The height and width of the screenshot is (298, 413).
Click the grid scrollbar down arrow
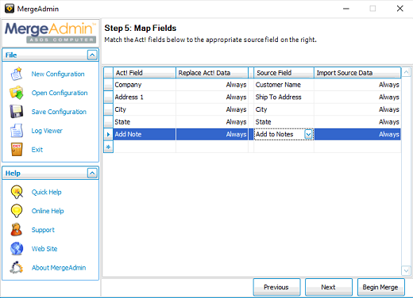tap(406, 270)
